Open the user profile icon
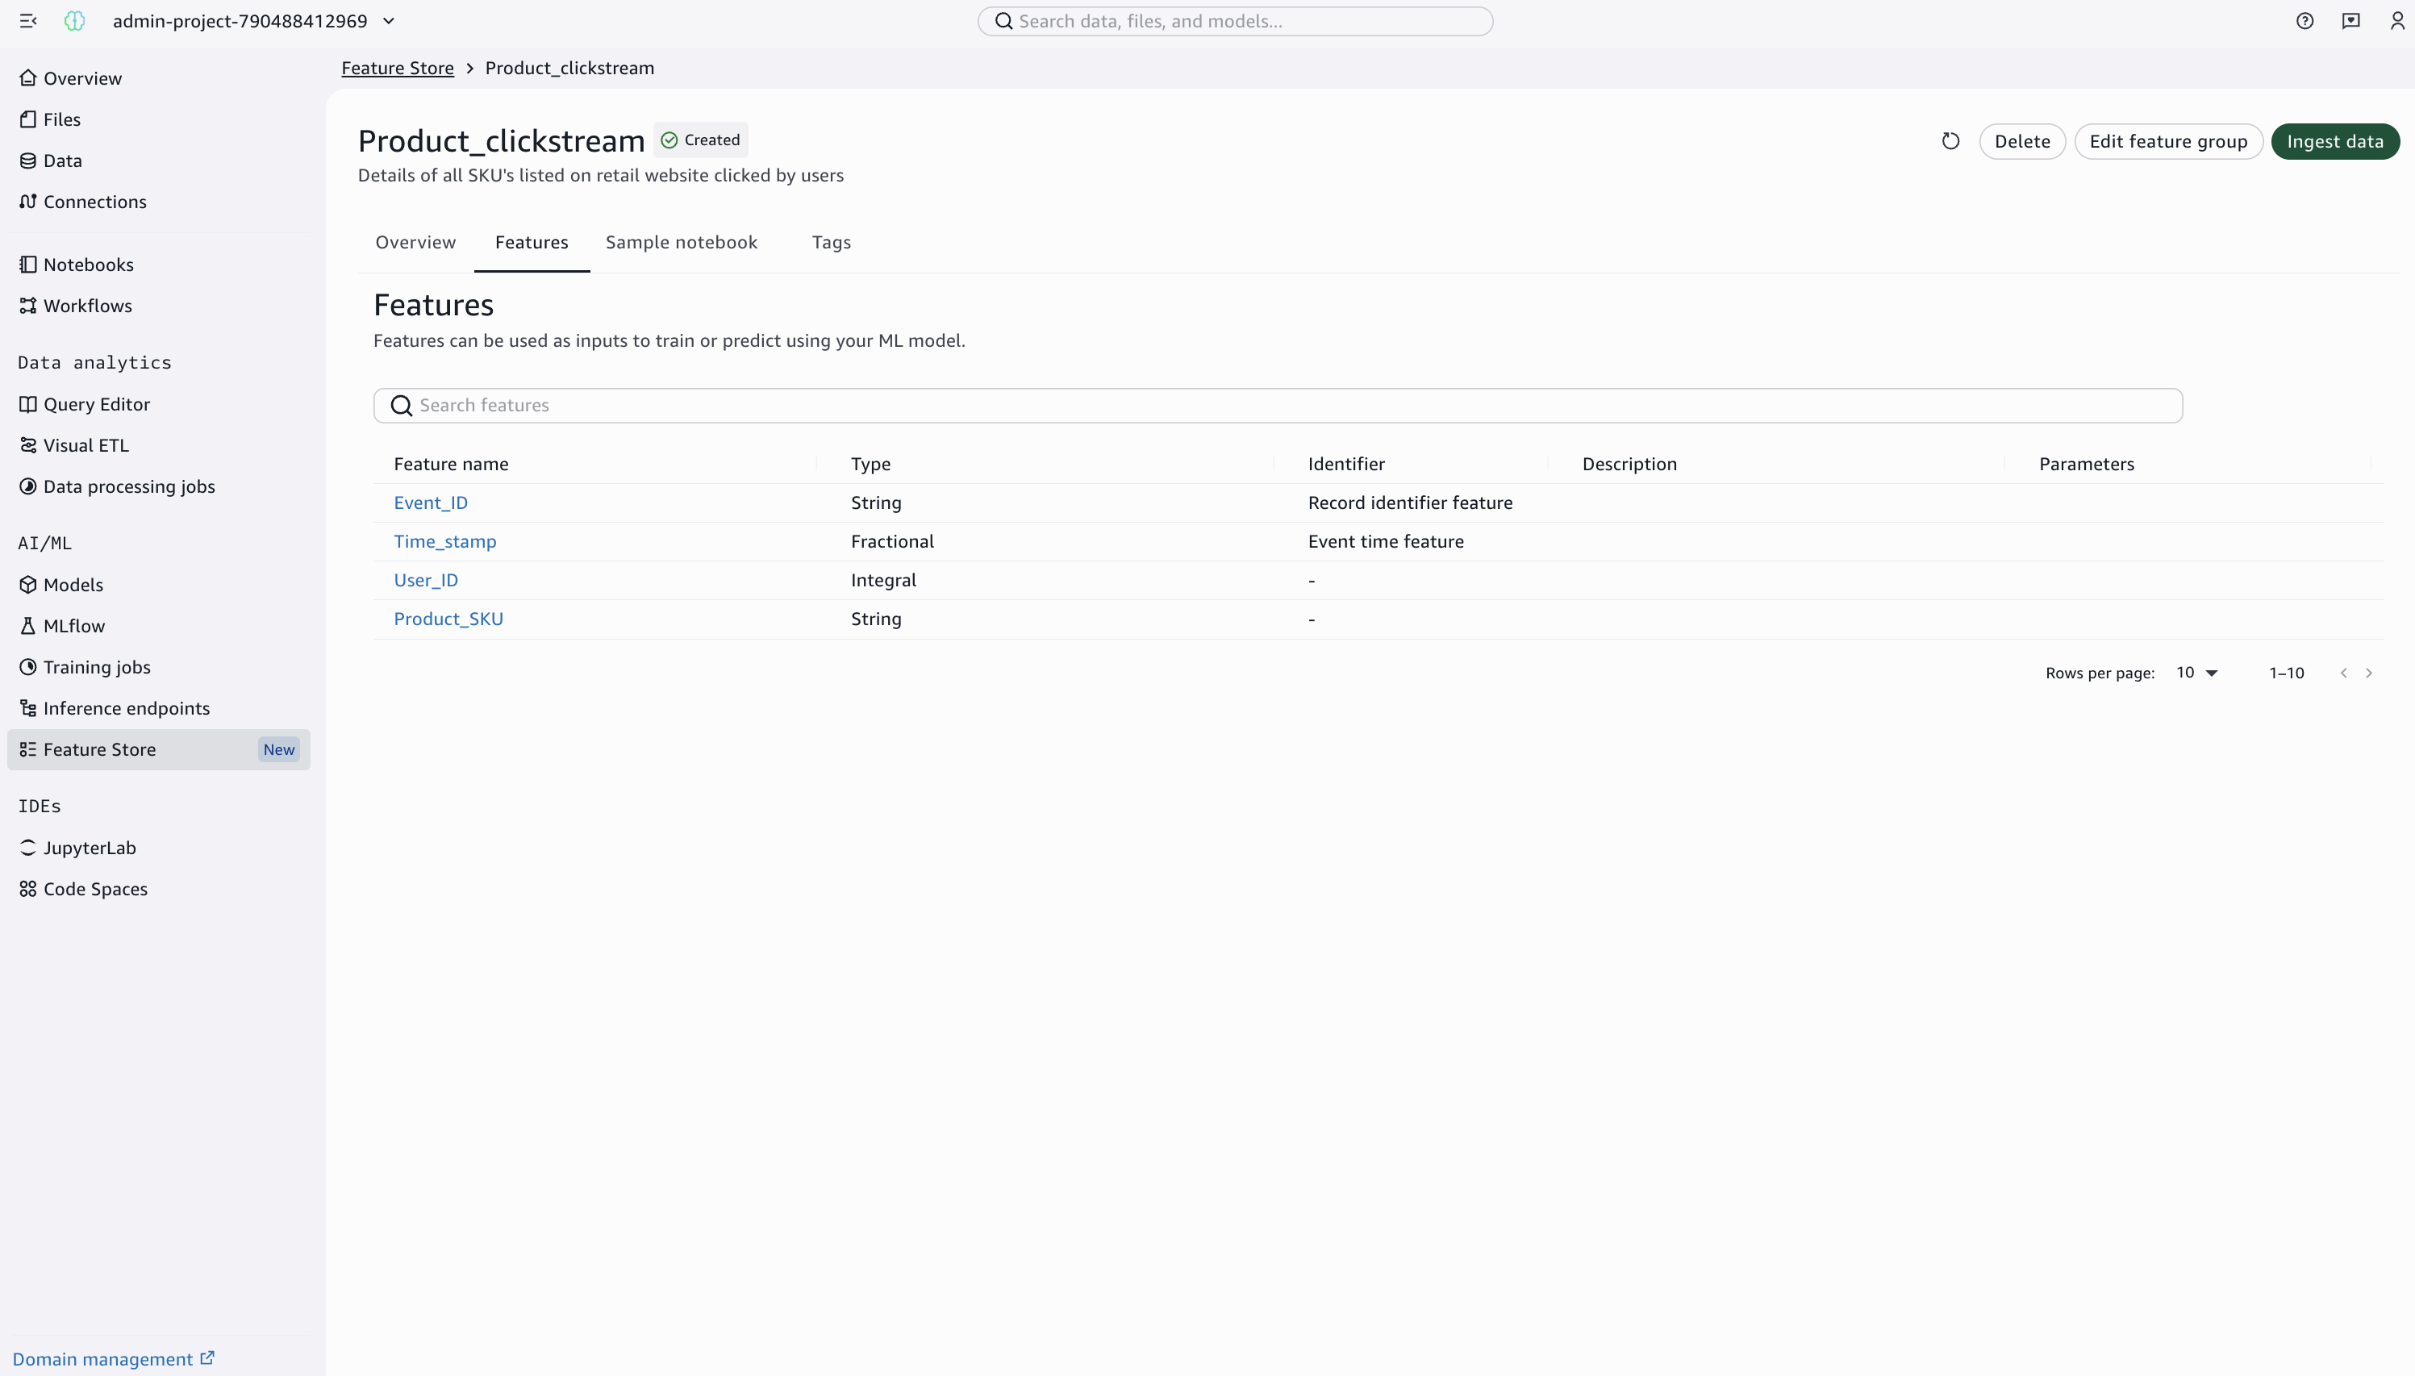Image resolution: width=2415 pixels, height=1376 pixels. click(x=2397, y=21)
